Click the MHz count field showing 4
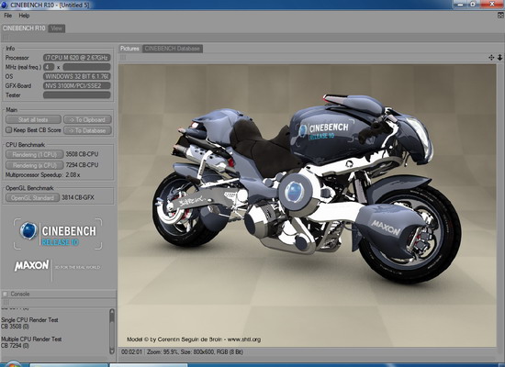The image size is (505, 367). click(49, 67)
